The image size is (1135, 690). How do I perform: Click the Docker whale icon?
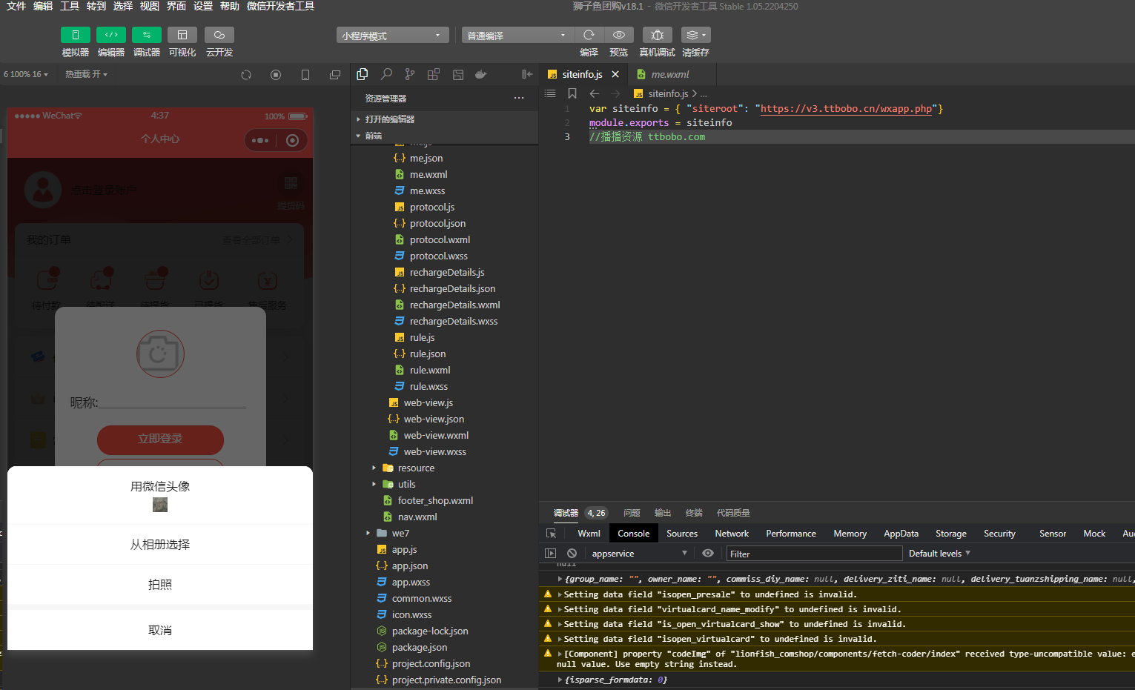pos(481,74)
